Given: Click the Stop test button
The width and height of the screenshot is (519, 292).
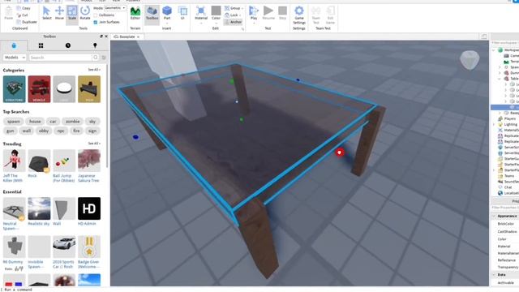Looking at the screenshot, I should tap(282, 13).
